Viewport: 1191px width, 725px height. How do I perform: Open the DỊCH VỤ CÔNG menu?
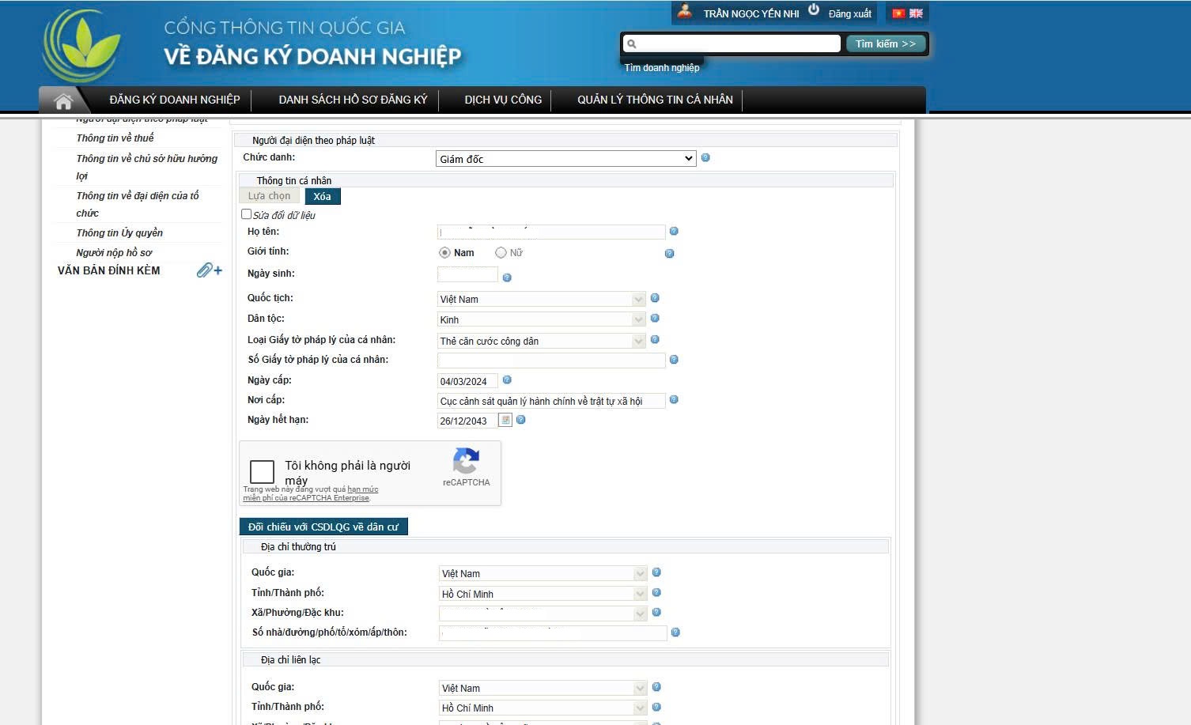click(503, 100)
